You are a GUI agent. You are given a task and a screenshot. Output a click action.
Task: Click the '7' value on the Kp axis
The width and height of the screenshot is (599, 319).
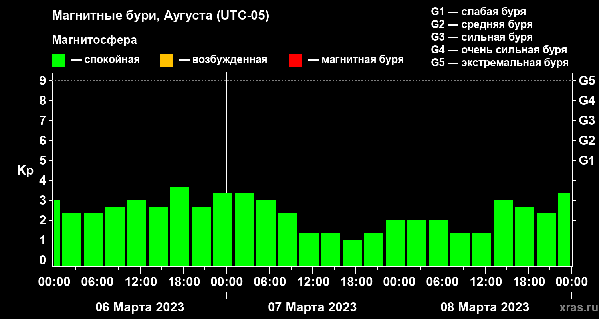(x=43, y=120)
